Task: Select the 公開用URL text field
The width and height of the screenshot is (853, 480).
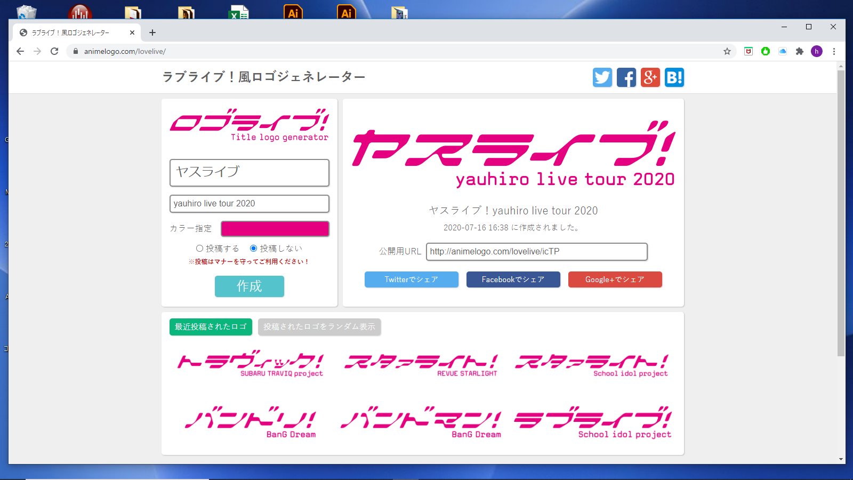Action: [537, 252]
